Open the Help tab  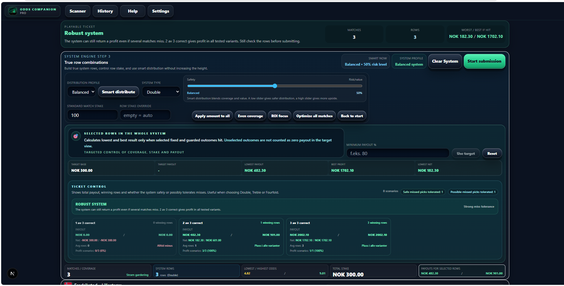133,11
